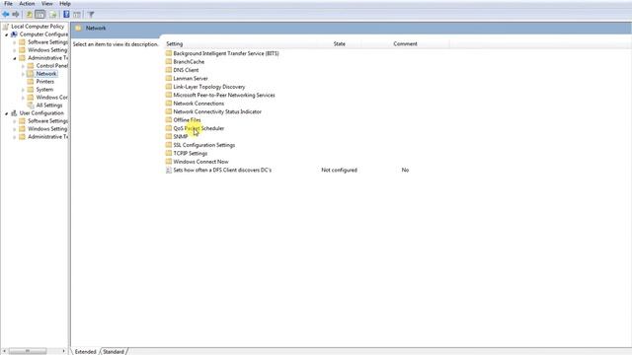Click the SNMP folder icon
632x355 pixels.
click(169, 136)
